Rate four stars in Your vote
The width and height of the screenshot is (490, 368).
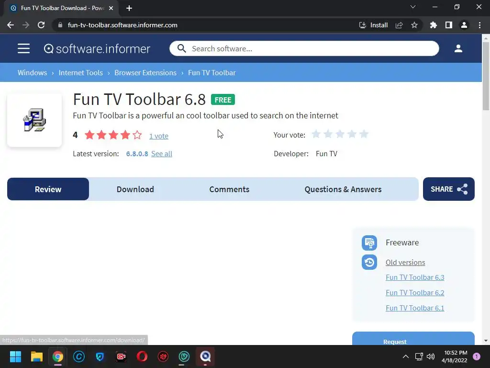pos(352,134)
